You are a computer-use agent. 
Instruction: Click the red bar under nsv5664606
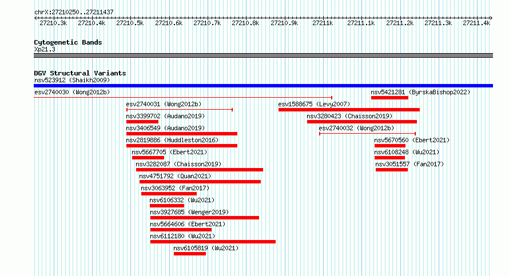point(181,230)
